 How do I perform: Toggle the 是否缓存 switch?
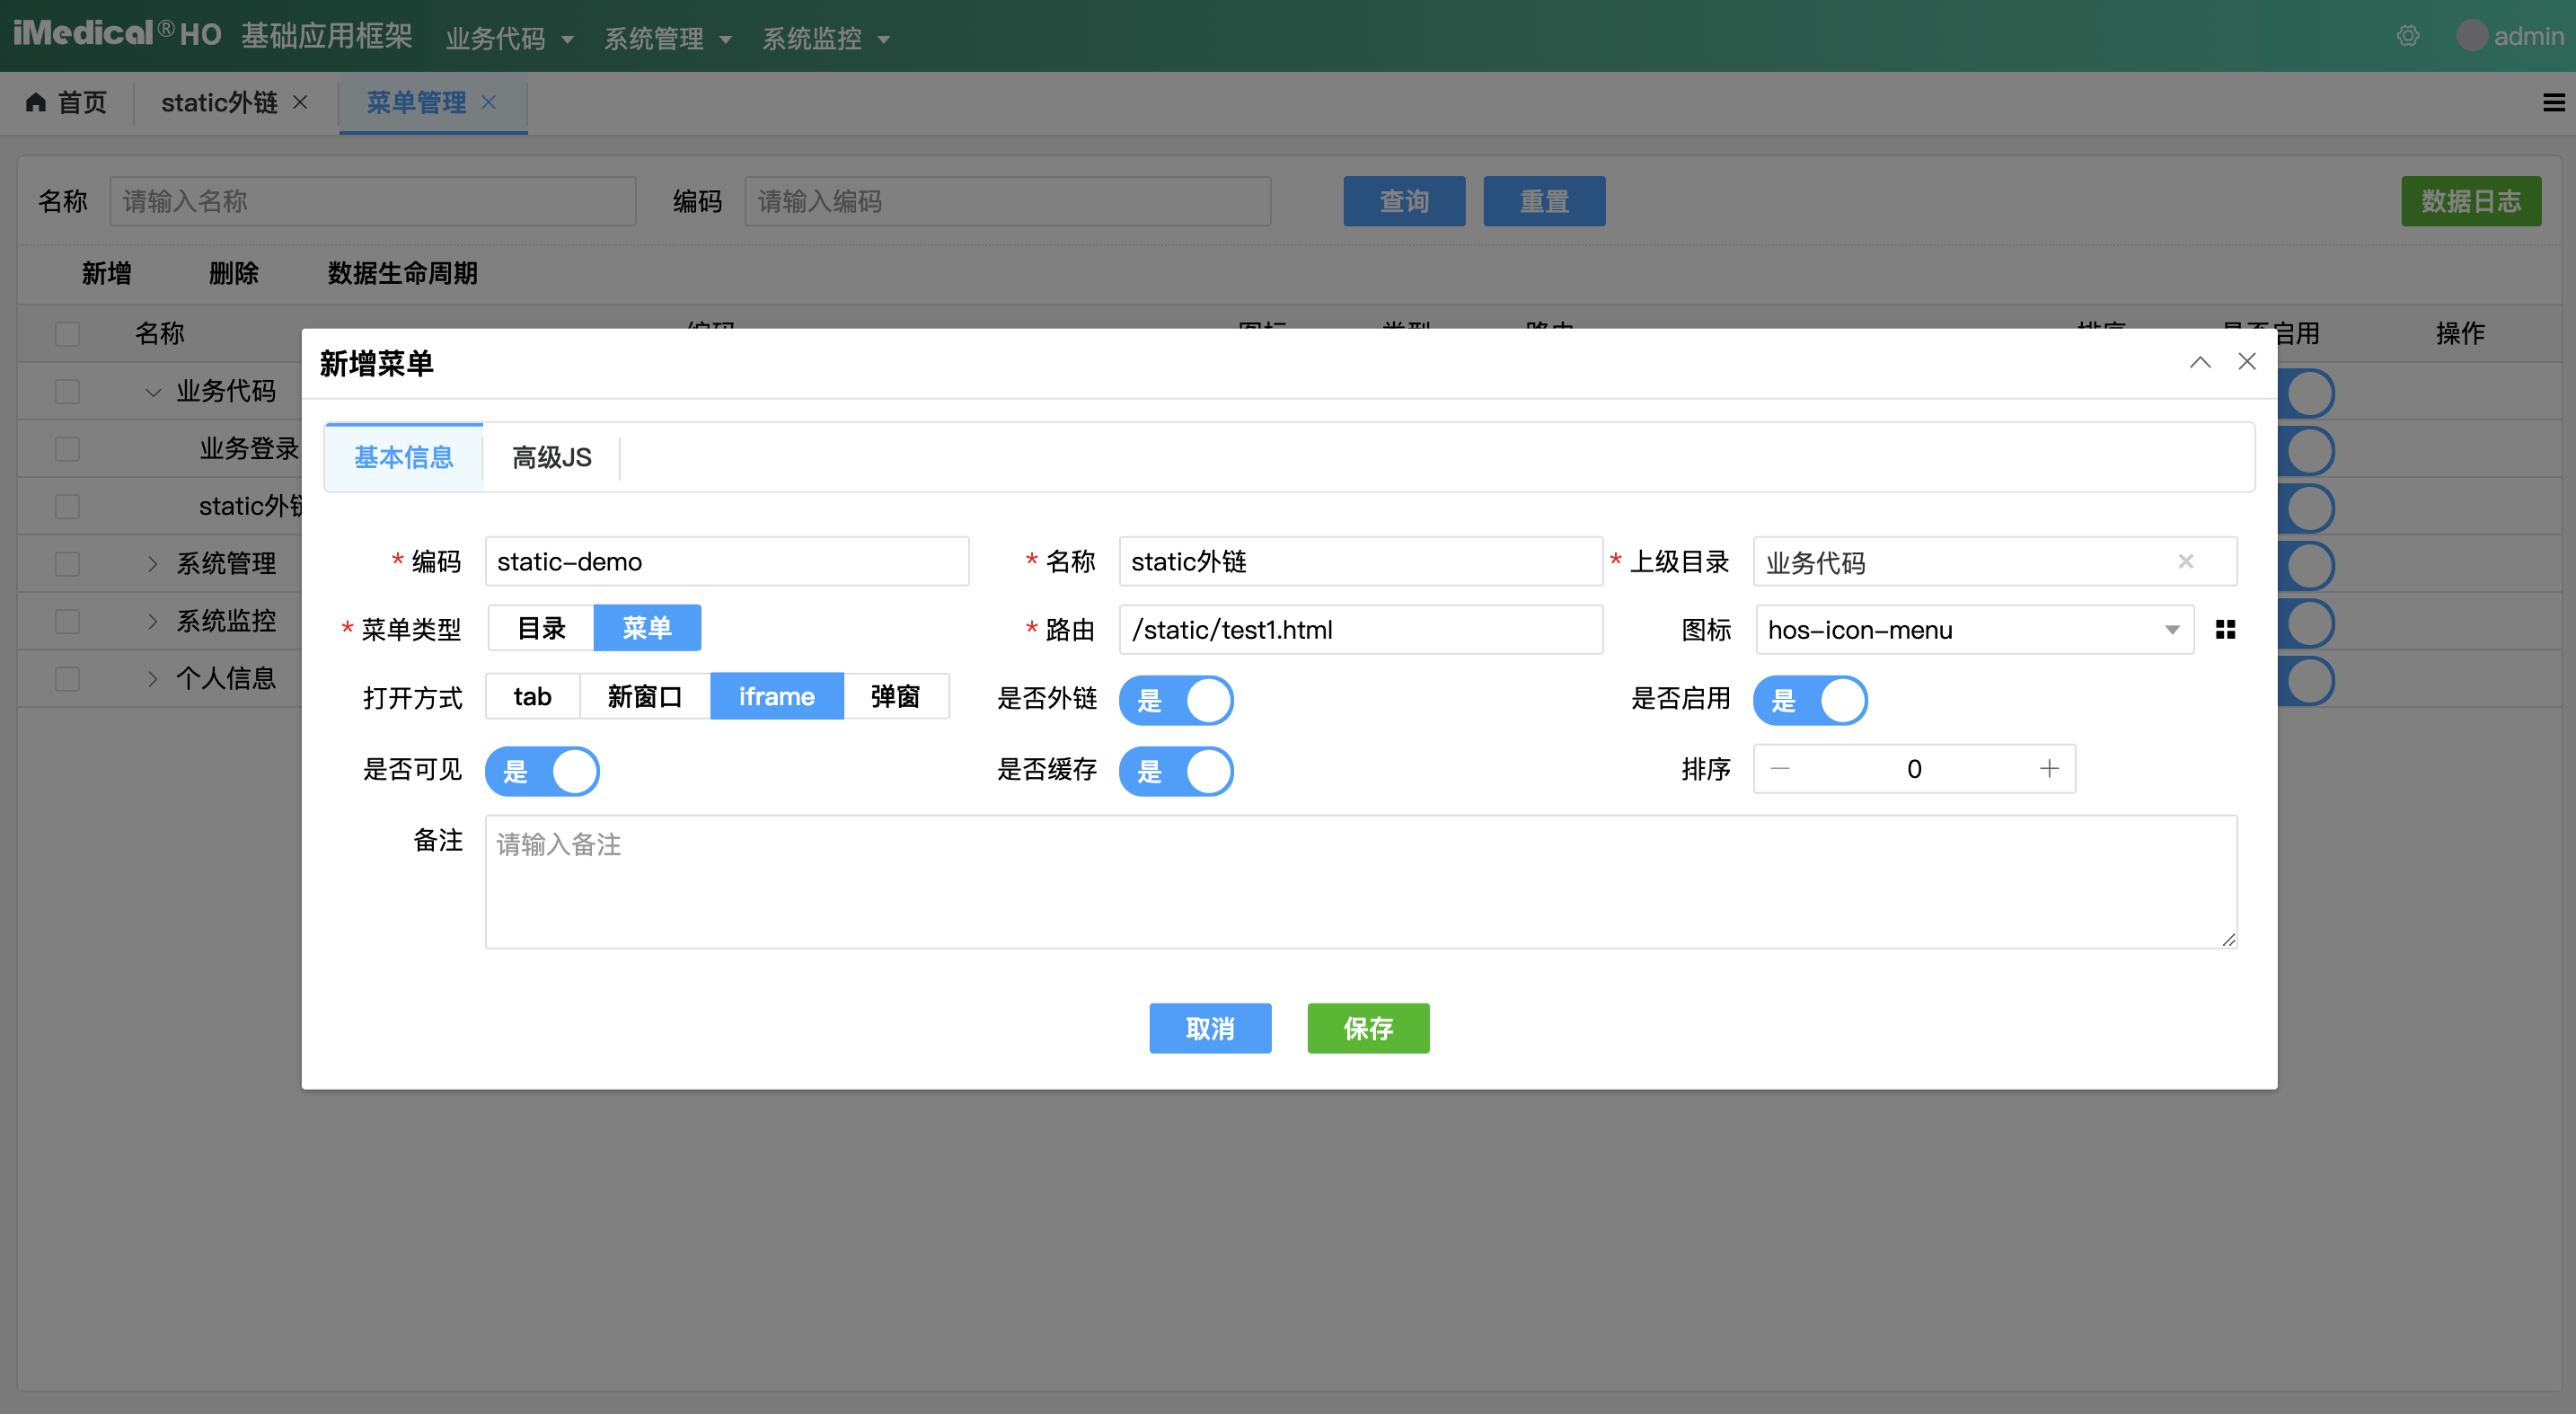coord(1175,770)
